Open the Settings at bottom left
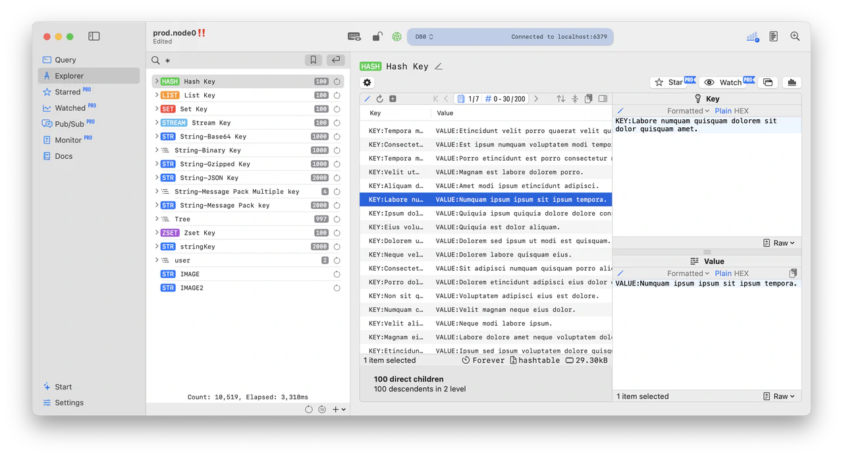Screen dimensions: 843x458 pos(68,403)
